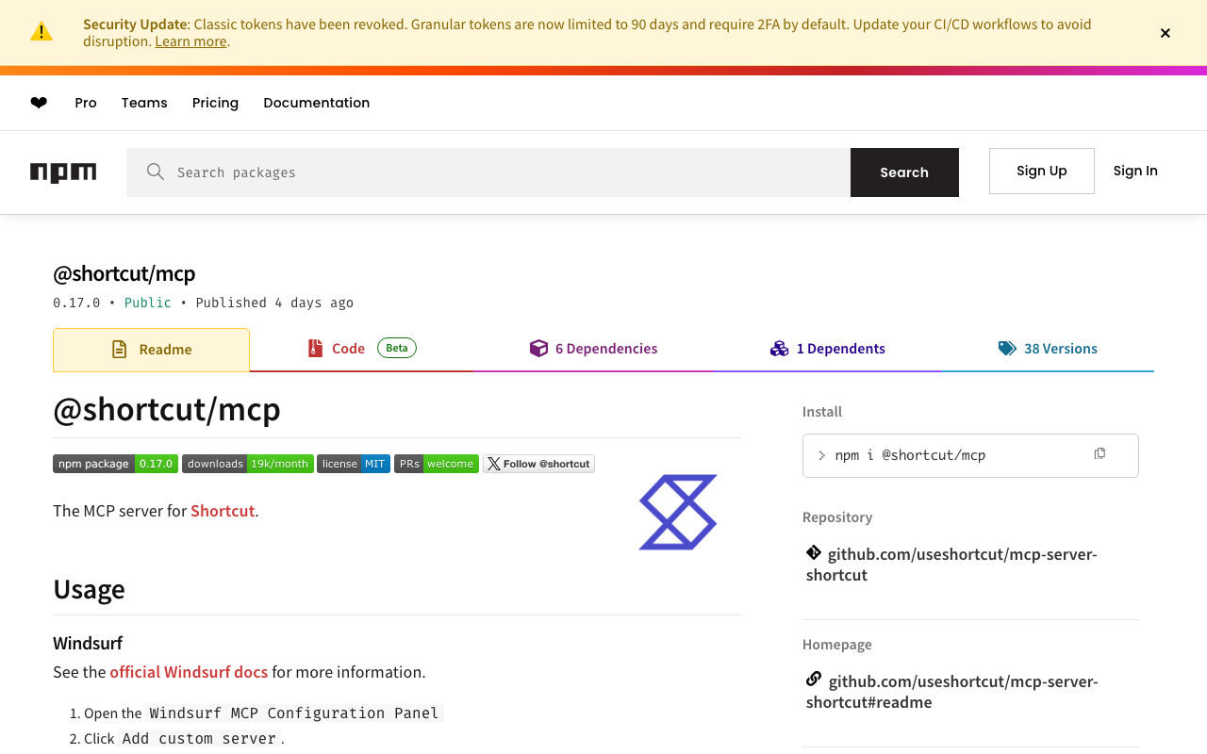Click the npm package version badge
The image size is (1207, 754).
point(115,464)
